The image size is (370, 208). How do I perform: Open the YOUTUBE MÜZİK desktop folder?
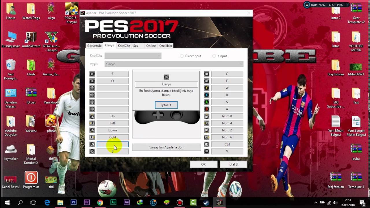356,41
